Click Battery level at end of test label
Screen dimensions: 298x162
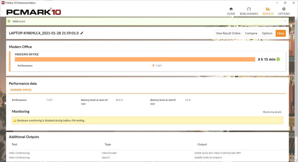click(x=163, y=102)
